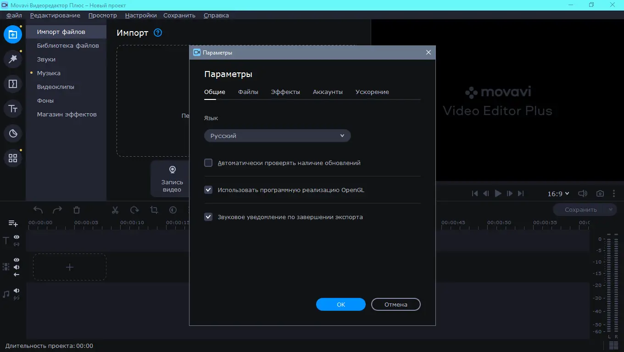Open the transitions panel icon
Image resolution: width=624 pixels, height=352 pixels.
point(13,84)
